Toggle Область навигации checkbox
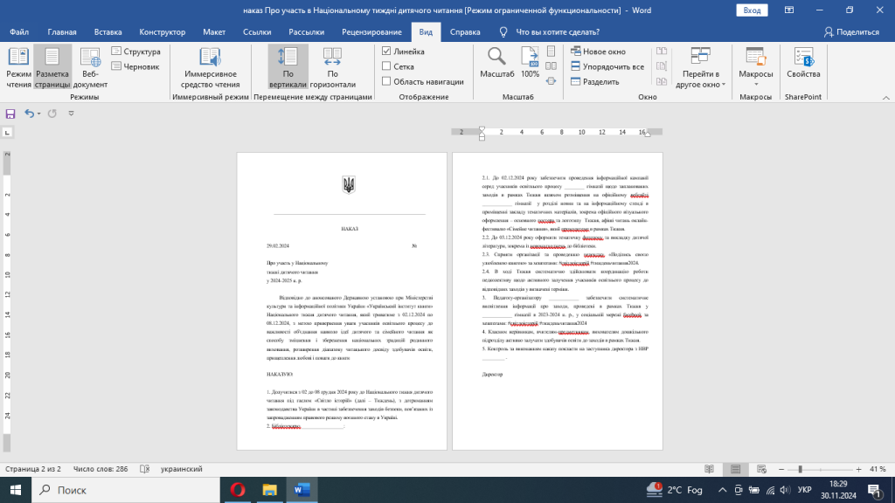Image resolution: width=895 pixels, height=503 pixels. tap(387, 81)
